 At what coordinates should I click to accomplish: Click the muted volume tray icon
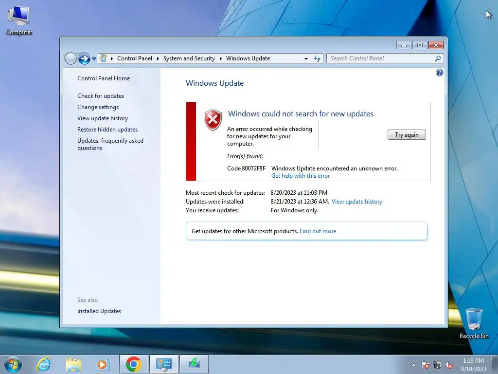pyautogui.click(x=449, y=365)
